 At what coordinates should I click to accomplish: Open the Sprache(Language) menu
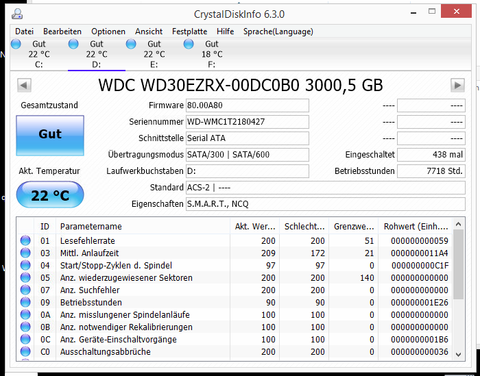(x=278, y=32)
